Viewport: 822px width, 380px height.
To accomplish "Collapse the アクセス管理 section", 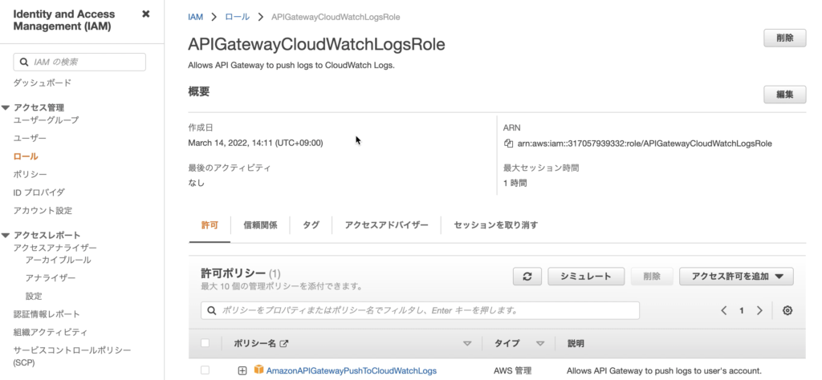I will (6, 107).
